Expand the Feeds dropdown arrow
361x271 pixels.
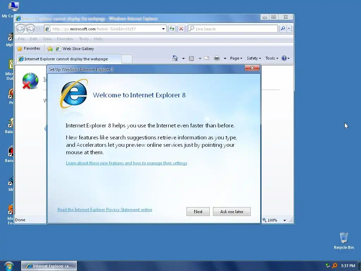[200, 59]
